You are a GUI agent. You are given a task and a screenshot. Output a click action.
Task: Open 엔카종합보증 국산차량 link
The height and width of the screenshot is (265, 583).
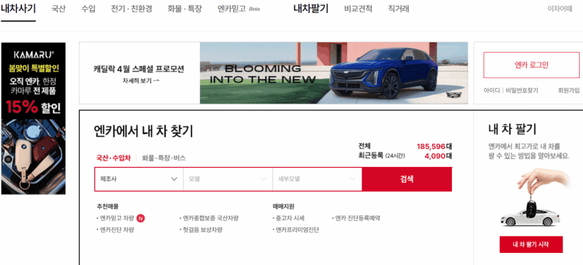(x=211, y=218)
